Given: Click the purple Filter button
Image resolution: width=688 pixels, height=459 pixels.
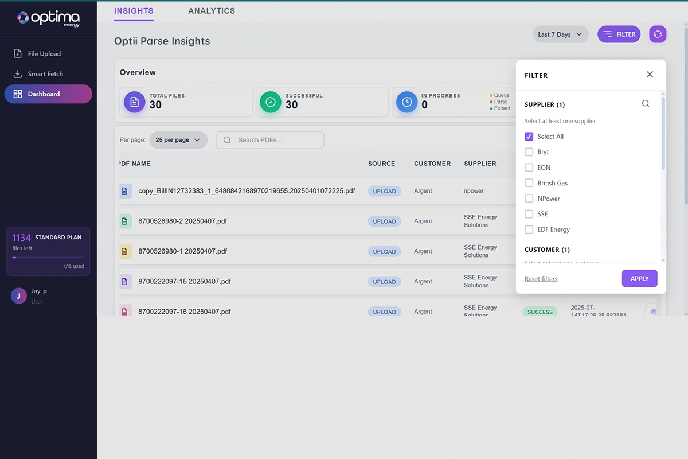Looking at the screenshot, I should tap(619, 34).
